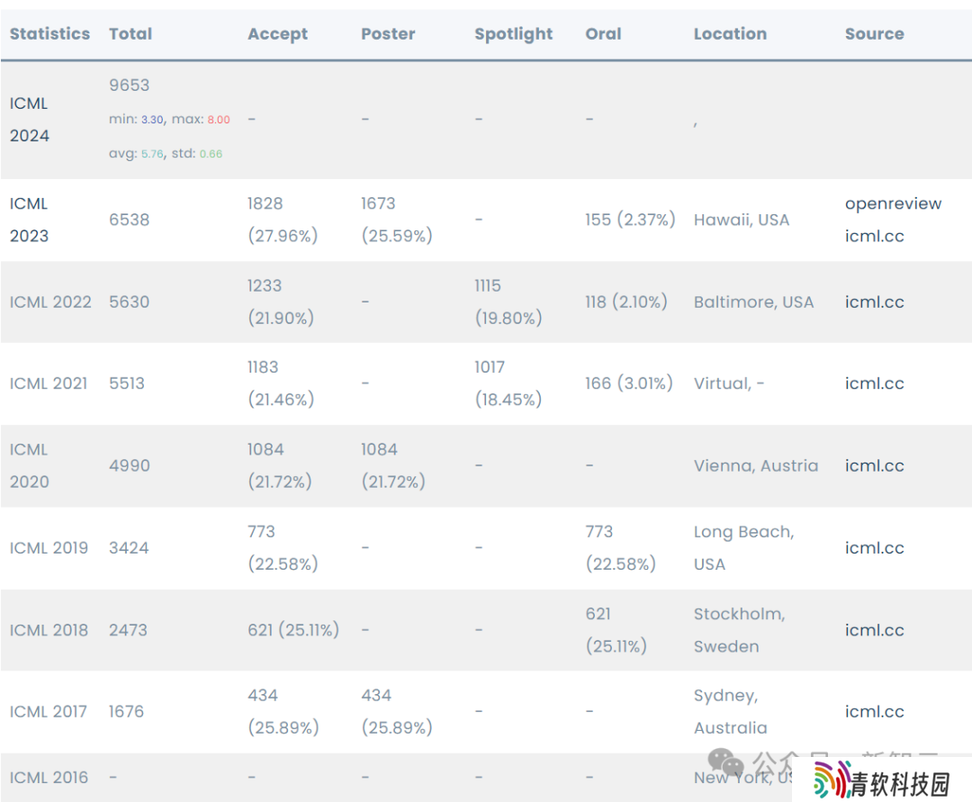Open icml.cc link in ICML 2018 row
Viewport: 972px width, 802px height.
tap(874, 630)
